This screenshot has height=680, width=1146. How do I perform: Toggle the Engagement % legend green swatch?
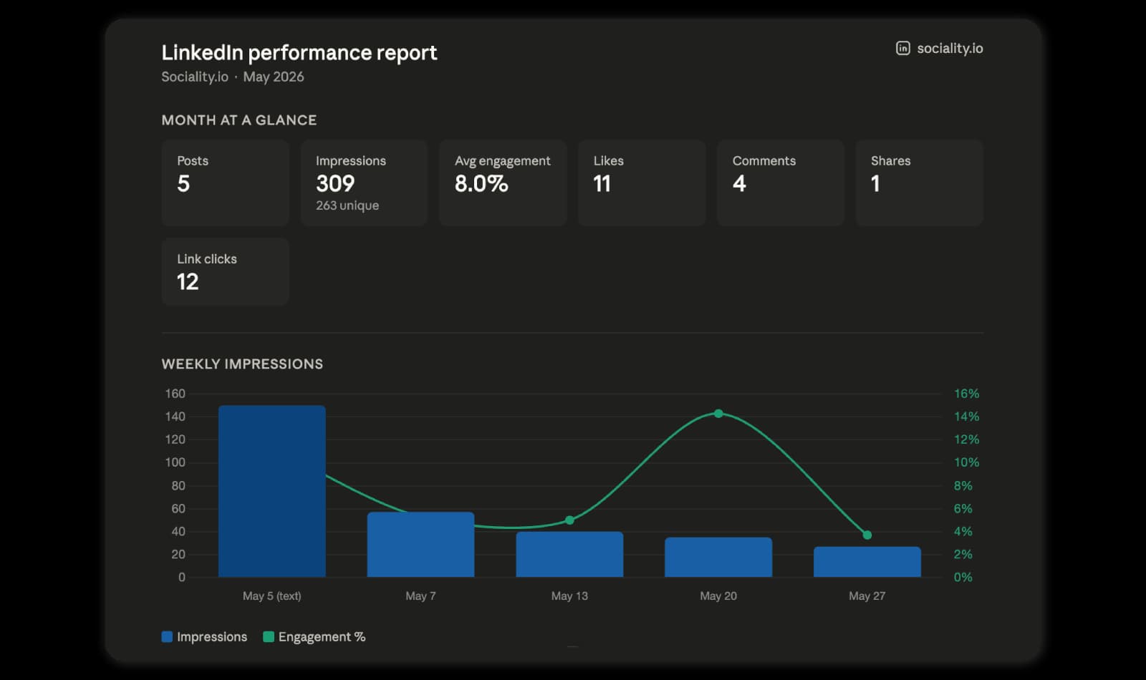(x=269, y=637)
